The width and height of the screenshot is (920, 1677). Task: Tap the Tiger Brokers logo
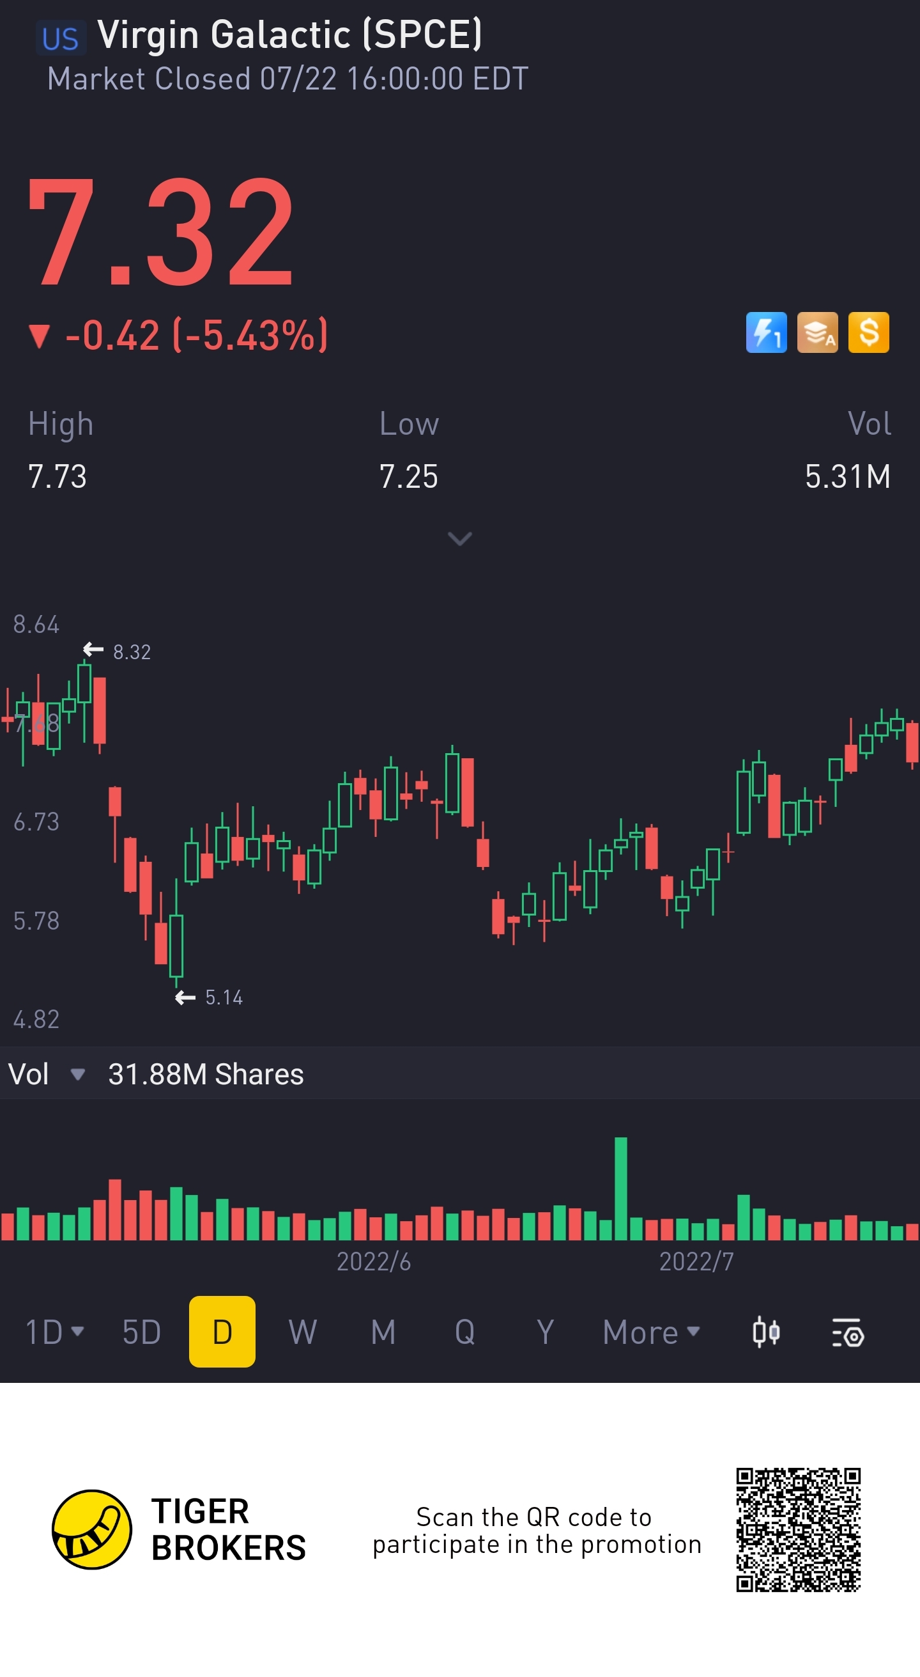click(x=92, y=1529)
